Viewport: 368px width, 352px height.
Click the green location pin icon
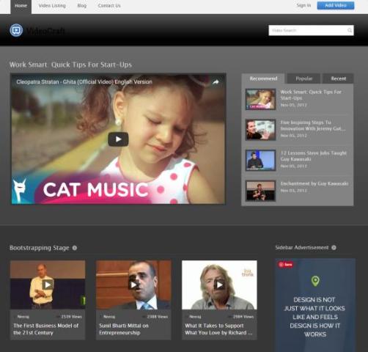click(x=315, y=281)
